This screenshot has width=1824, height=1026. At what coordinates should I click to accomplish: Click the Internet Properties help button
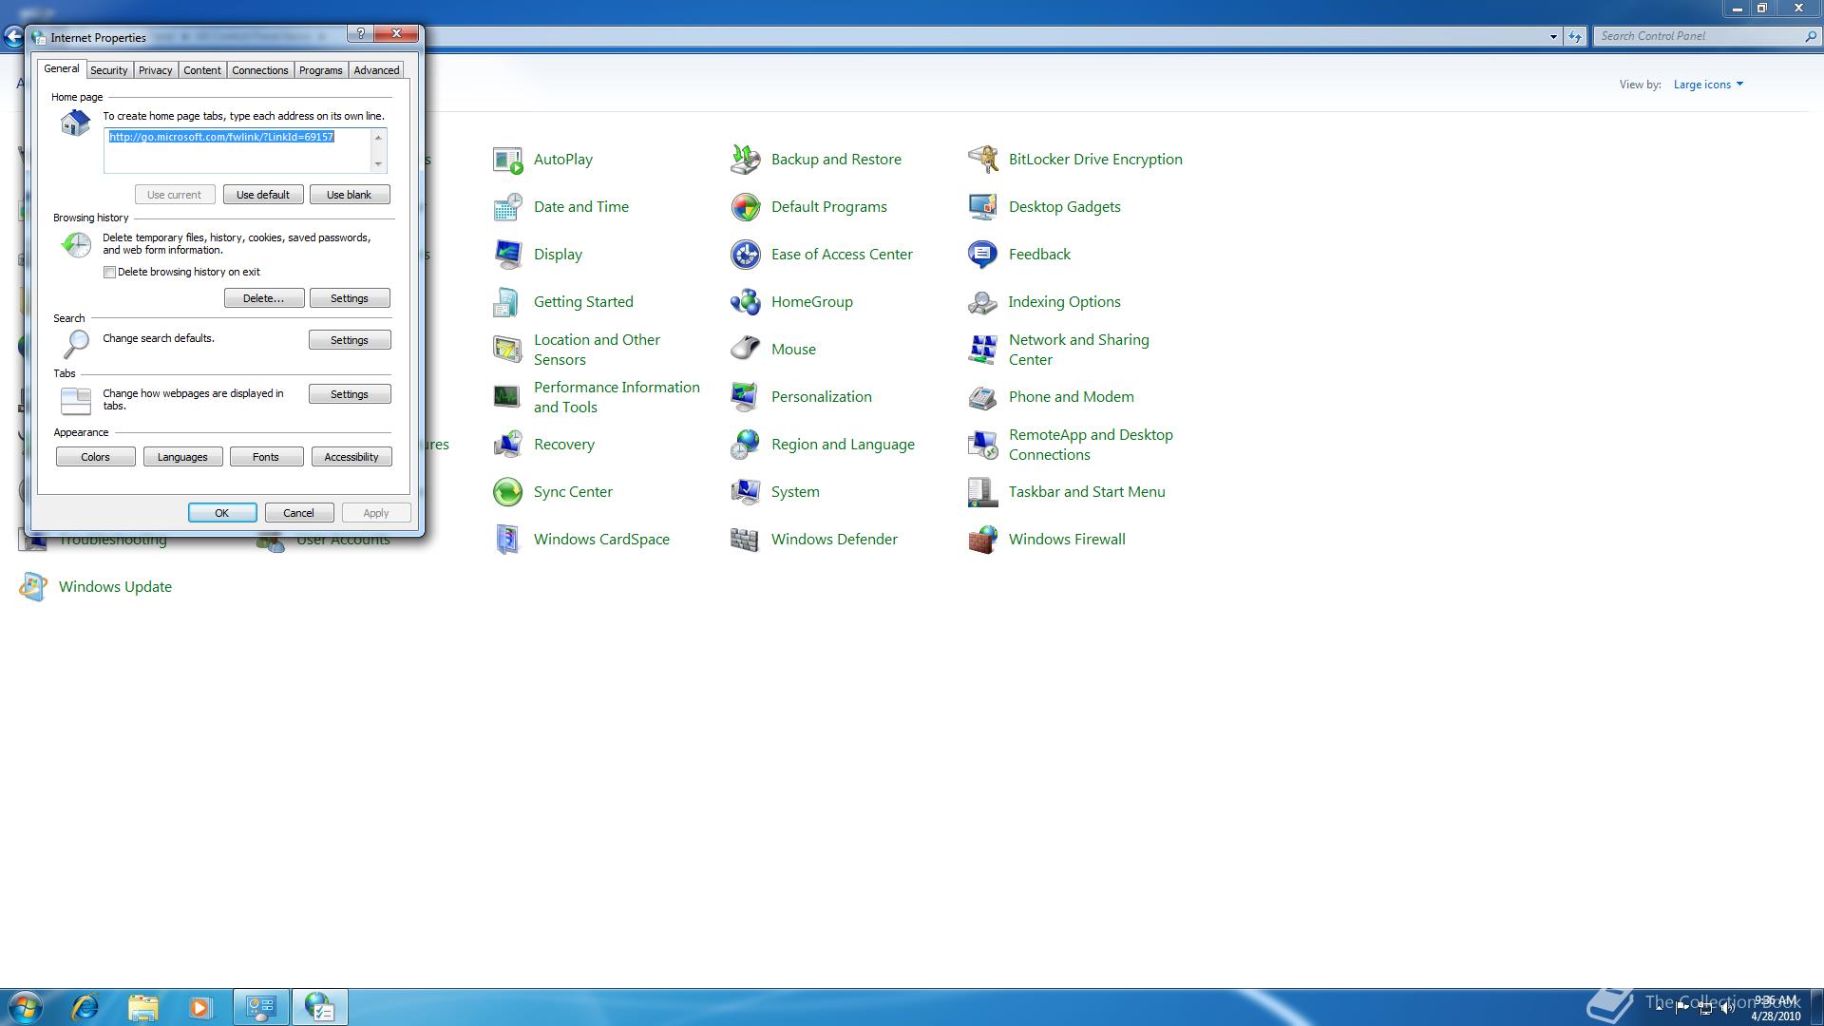(360, 34)
